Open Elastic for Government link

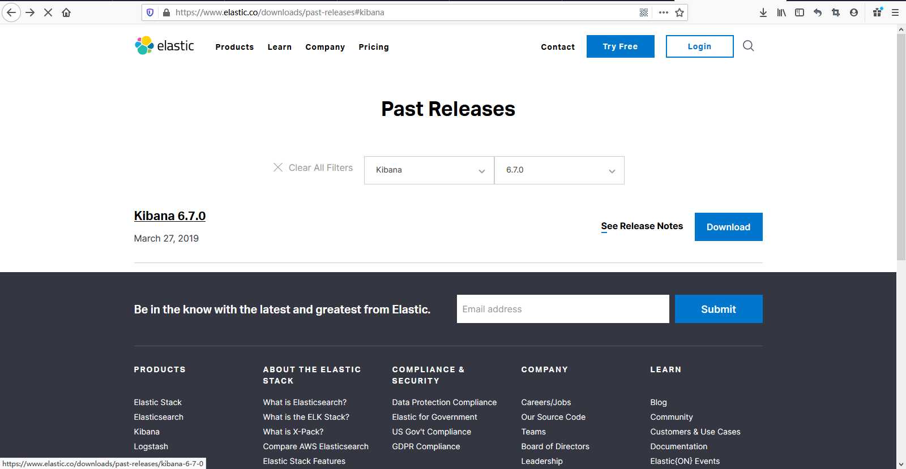point(435,417)
